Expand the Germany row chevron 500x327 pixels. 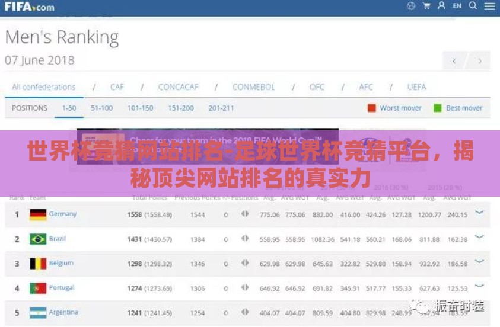click(x=479, y=212)
